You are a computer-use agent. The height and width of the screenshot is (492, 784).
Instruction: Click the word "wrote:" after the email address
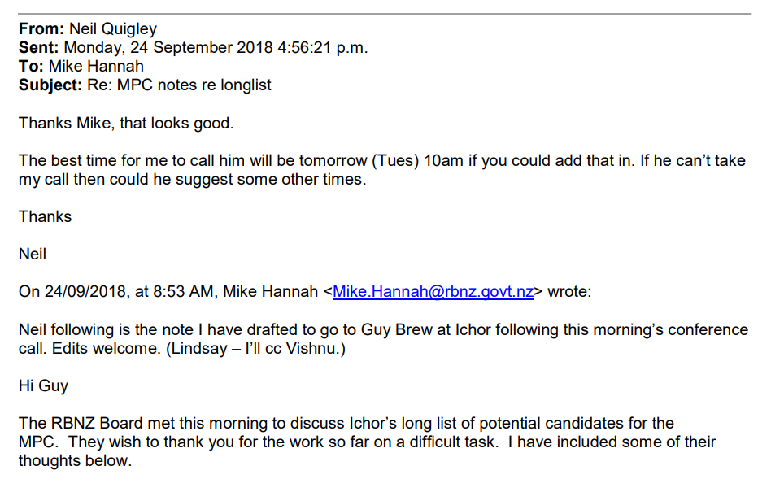click(x=569, y=292)
